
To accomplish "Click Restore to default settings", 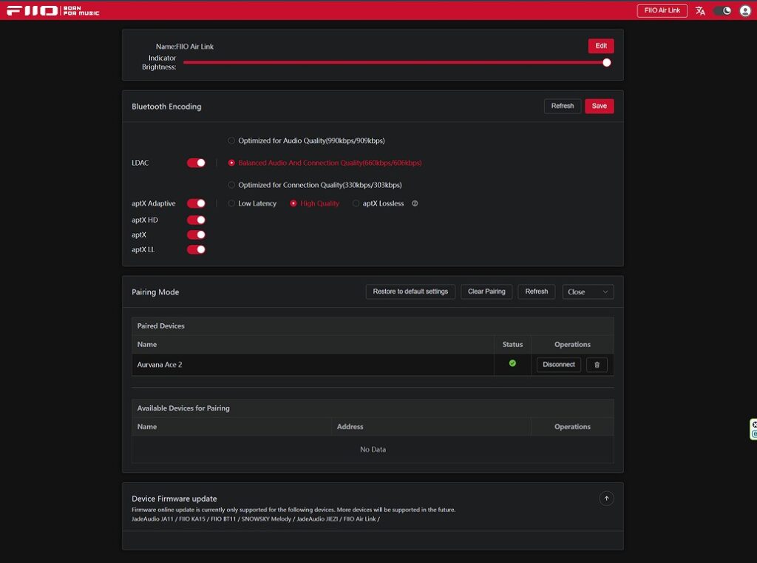I will tap(410, 291).
